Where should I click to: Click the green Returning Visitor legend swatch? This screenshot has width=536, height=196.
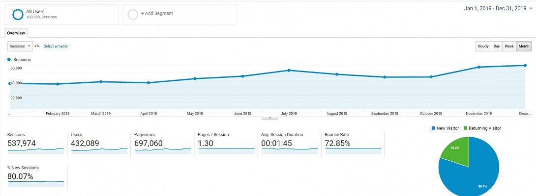point(466,128)
